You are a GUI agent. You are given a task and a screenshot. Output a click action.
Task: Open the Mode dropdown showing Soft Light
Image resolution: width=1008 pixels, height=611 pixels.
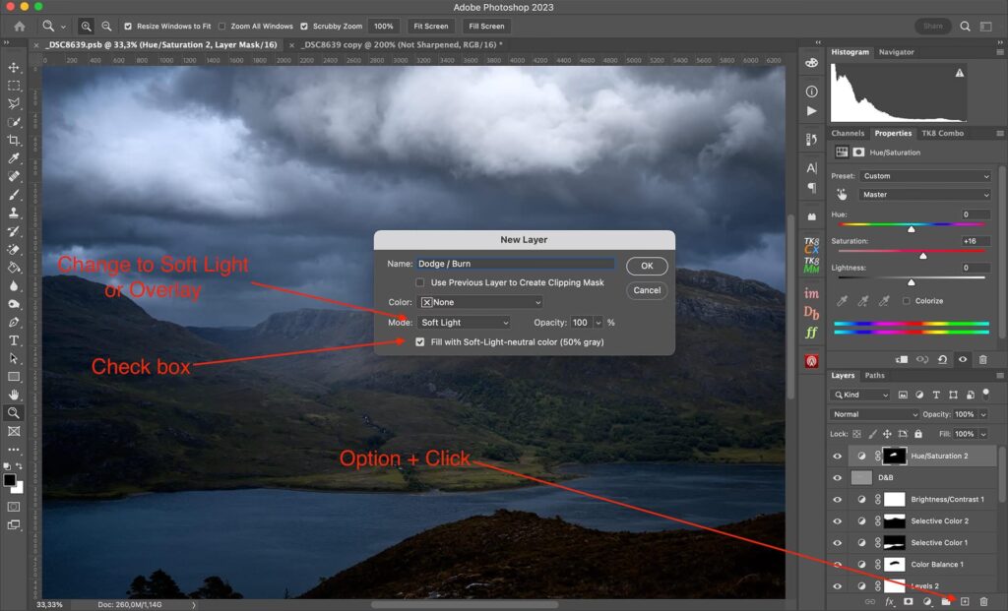465,322
